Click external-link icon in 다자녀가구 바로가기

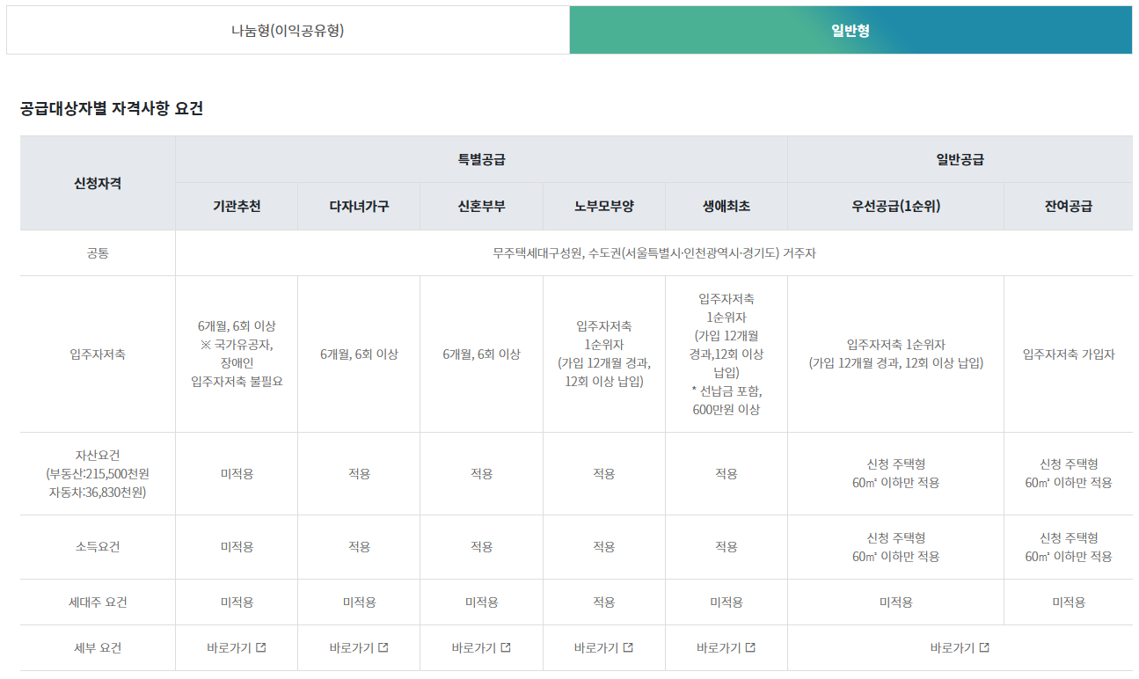click(x=383, y=648)
